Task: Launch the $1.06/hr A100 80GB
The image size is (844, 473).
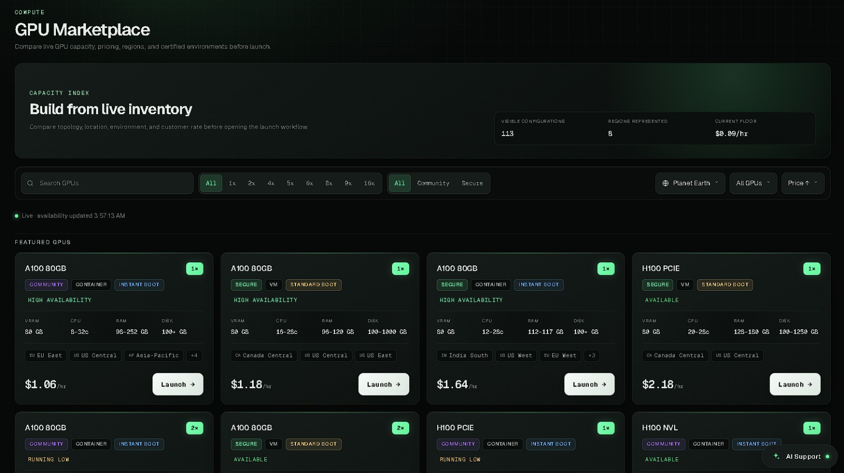Action: click(x=178, y=385)
